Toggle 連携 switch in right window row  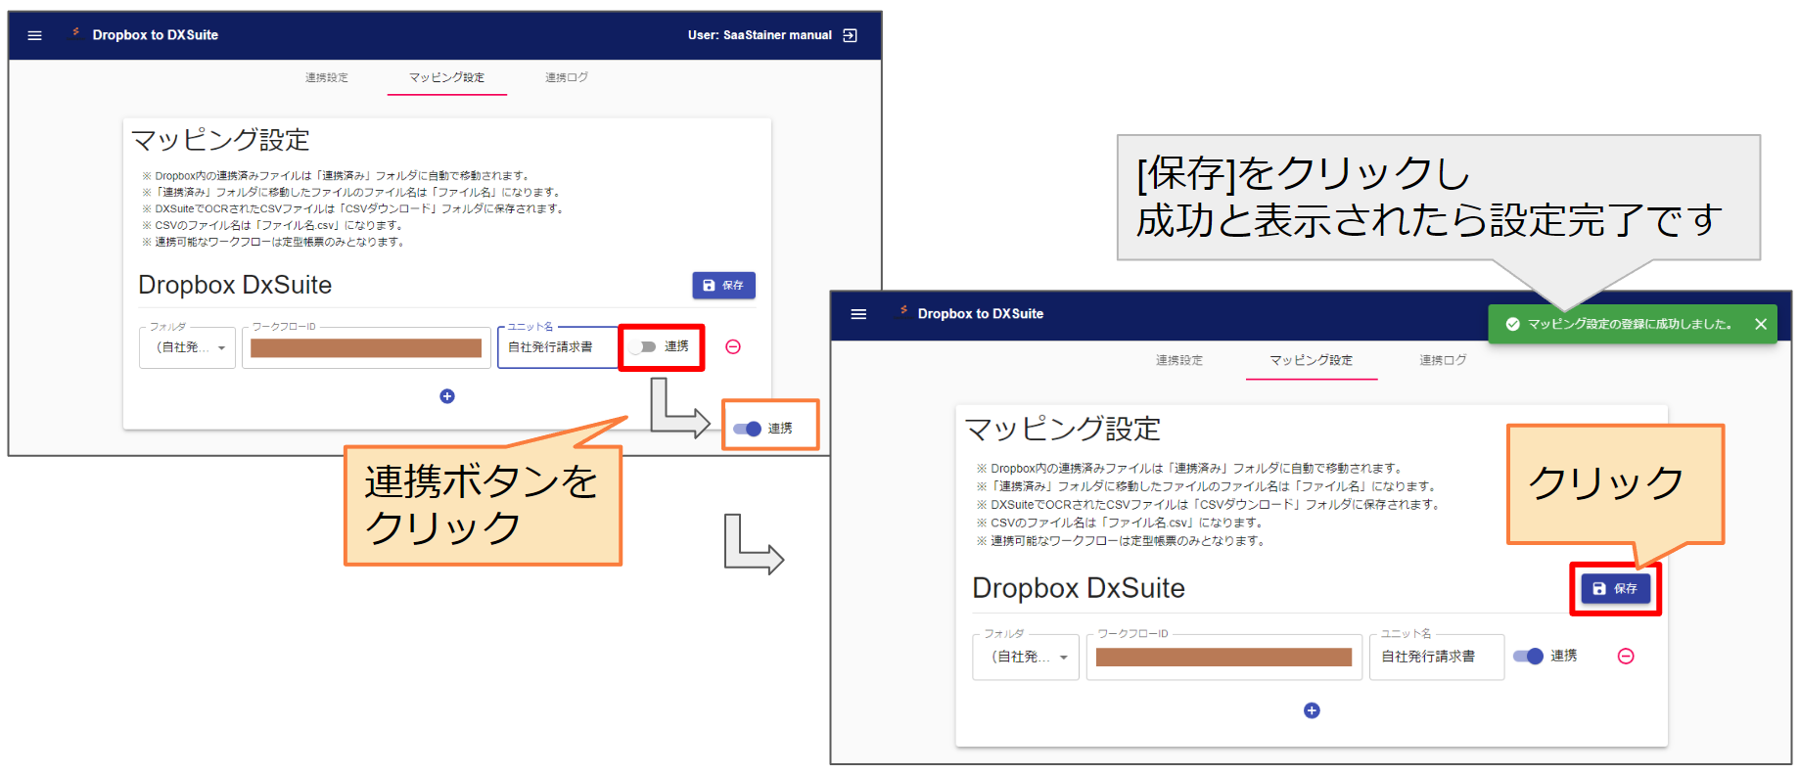tap(1529, 656)
